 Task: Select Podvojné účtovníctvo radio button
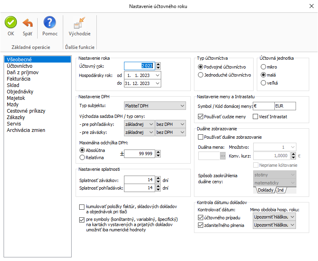tap(200, 67)
